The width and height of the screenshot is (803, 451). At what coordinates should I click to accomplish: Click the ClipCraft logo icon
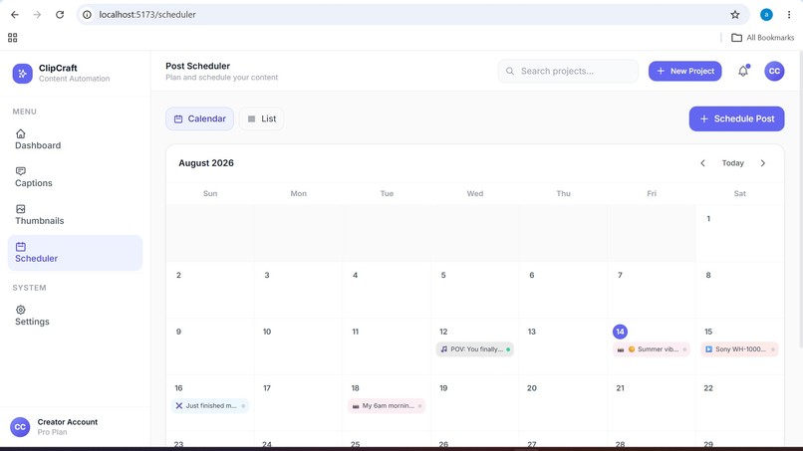tap(23, 74)
